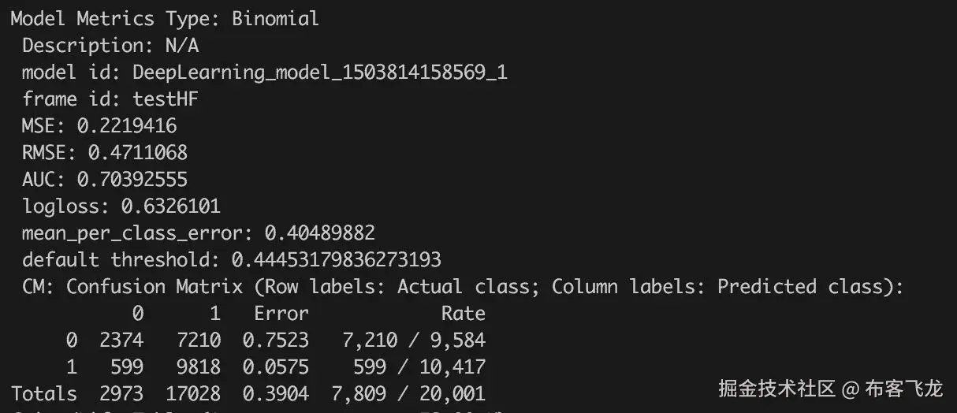This screenshot has width=957, height=413.
Task: Click the MSE value 0.2219416
Action: 126,126
